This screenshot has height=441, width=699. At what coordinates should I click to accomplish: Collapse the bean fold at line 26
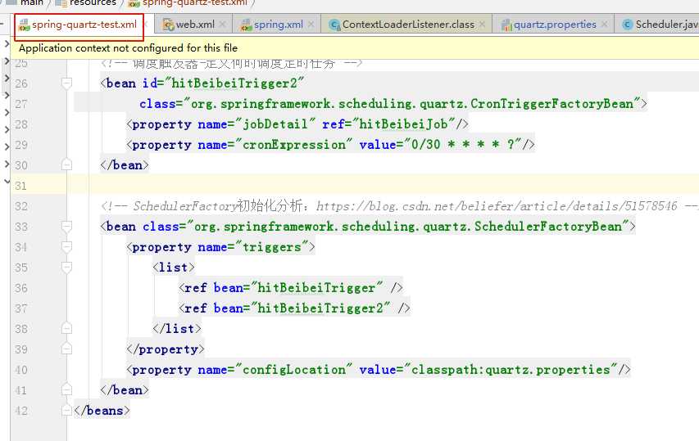tap(66, 83)
